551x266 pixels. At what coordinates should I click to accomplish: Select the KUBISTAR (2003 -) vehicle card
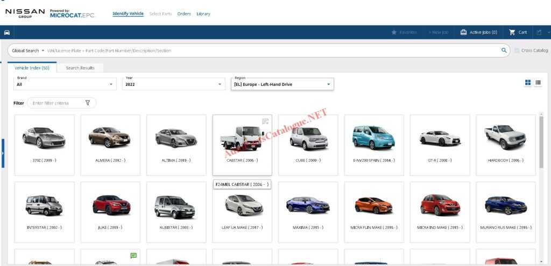coord(176,212)
